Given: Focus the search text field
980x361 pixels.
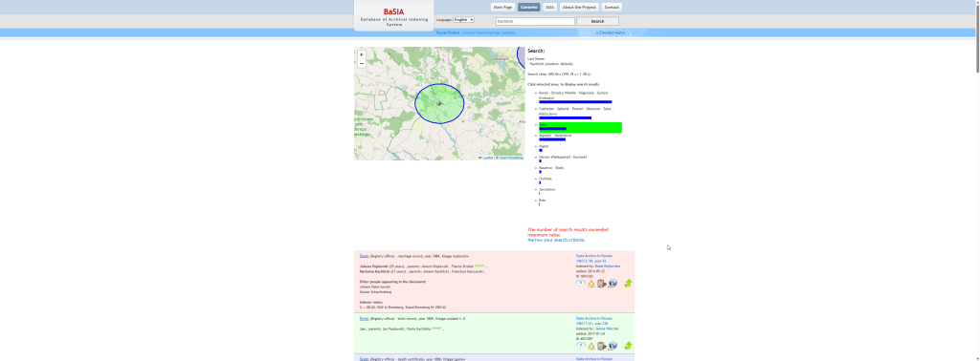Looking at the screenshot, I should (535, 21).
